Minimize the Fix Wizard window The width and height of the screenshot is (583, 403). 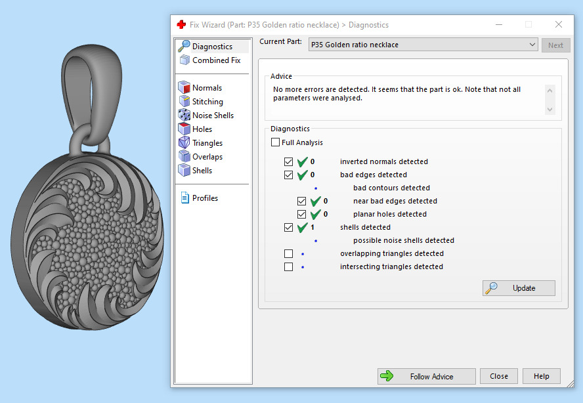499,24
